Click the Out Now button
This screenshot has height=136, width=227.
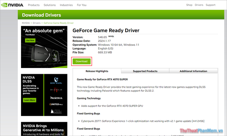pos(30,40)
